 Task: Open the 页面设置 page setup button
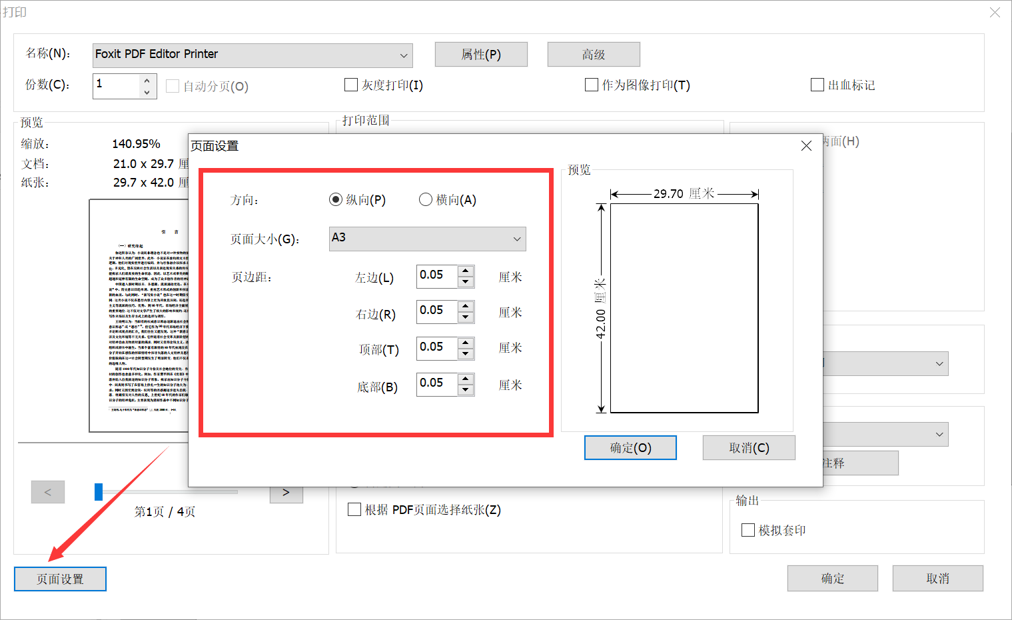click(60, 579)
